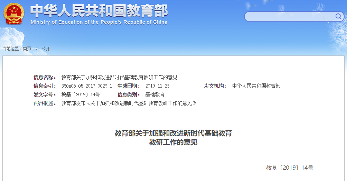Click 中华人民共和国教育部 issuing agency value

[x=256, y=86]
